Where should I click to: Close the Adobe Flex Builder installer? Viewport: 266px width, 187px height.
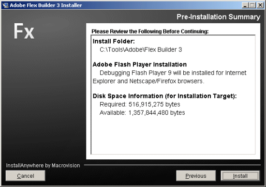pos(260,5)
